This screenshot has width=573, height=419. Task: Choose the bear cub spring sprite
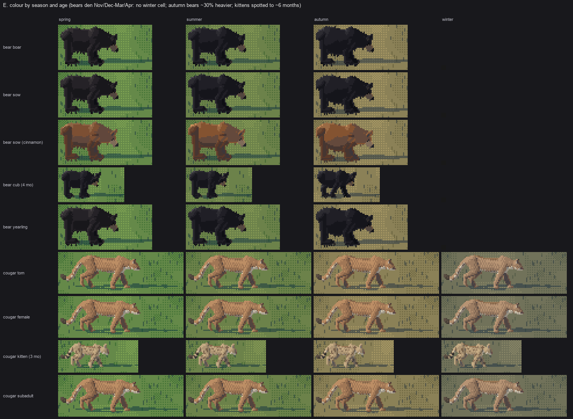pyautogui.click(x=91, y=185)
